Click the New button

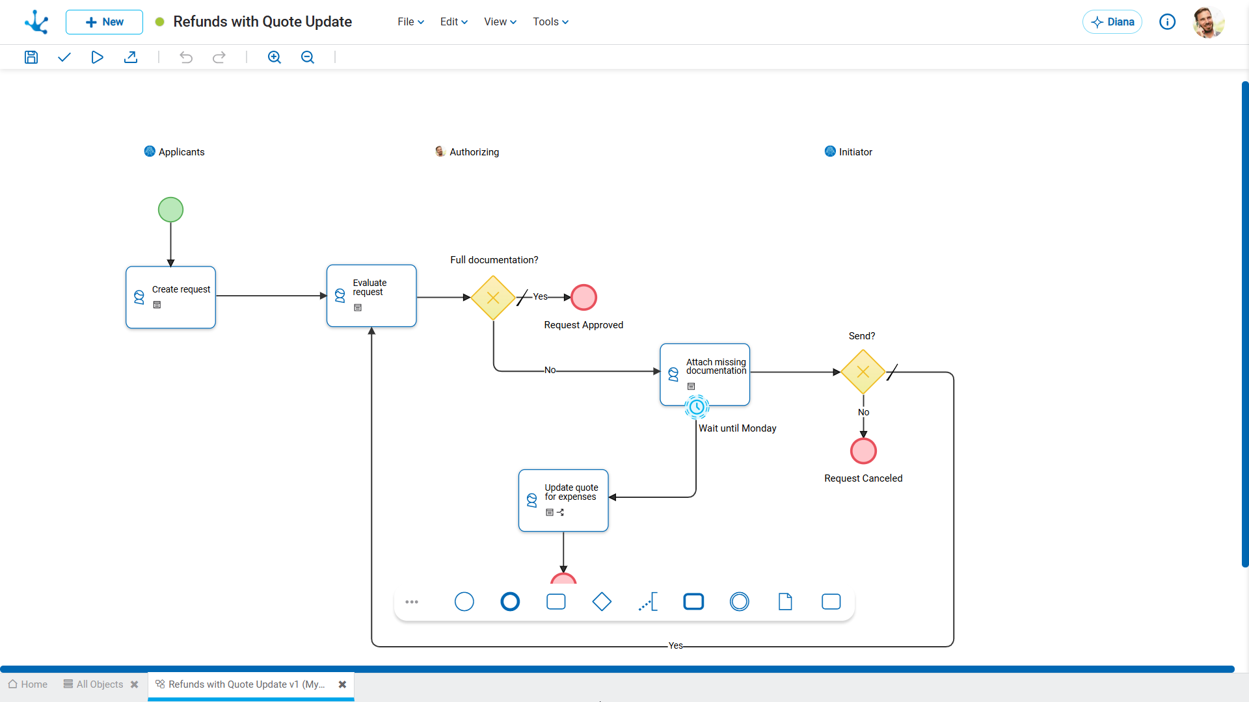coord(104,22)
